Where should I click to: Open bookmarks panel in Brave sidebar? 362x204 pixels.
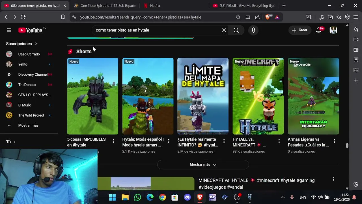point(356,60)
